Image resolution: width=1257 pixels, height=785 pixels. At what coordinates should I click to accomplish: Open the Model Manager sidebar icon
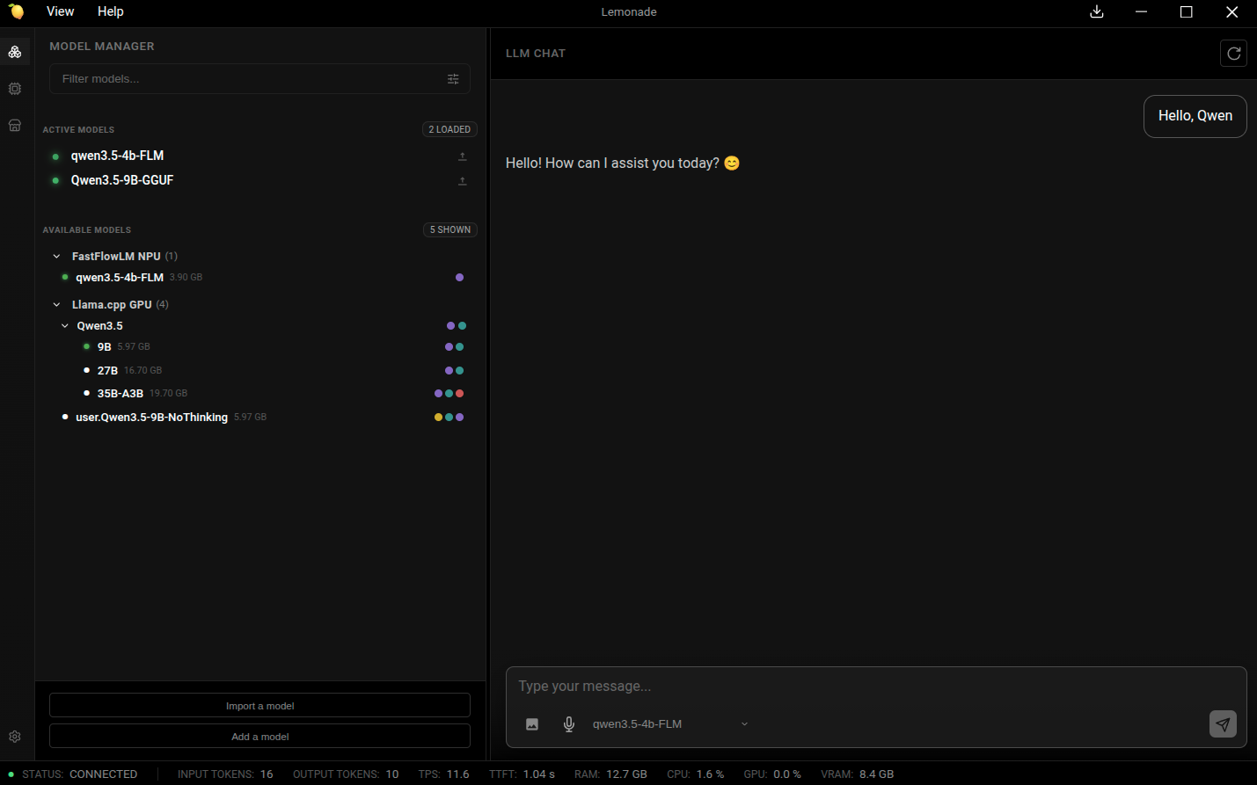14,51
